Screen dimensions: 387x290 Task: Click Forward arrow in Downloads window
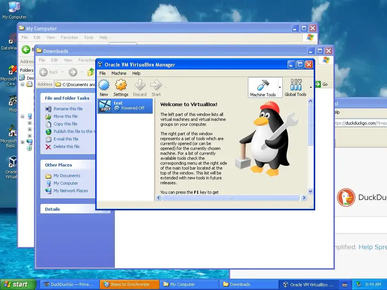[x=73, y=72]
